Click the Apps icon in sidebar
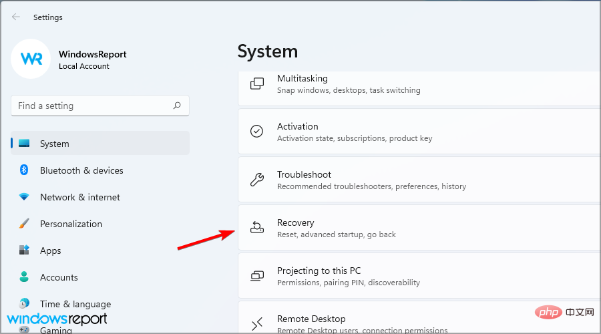 [24, 250]
